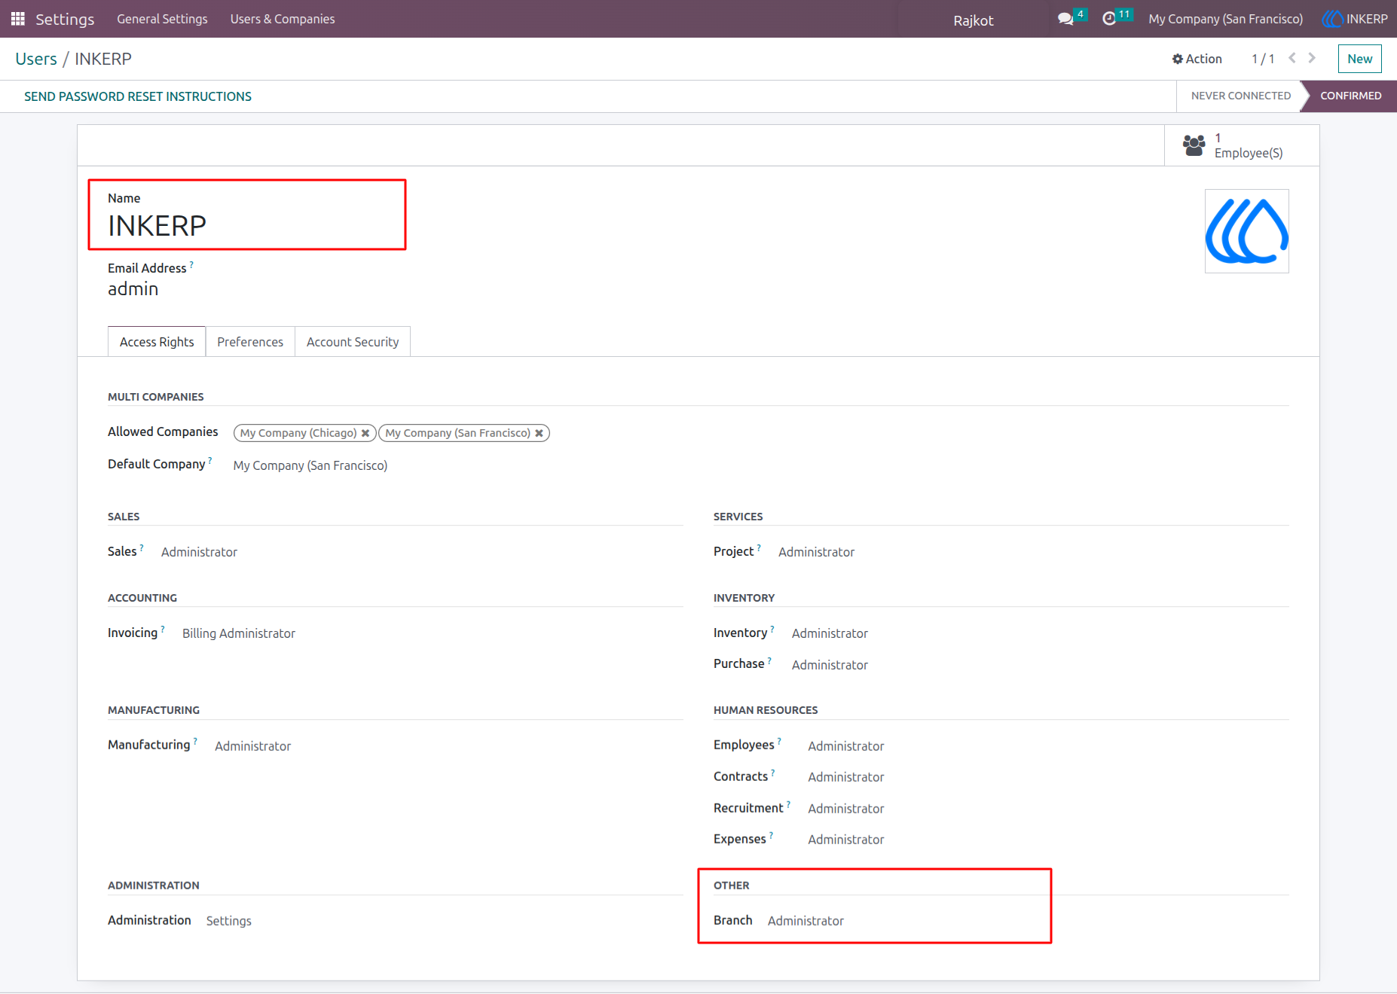The width and height of the screenshot is (1397, 994).
Task: Open the General Settings menu
Action: coord(162,19)
